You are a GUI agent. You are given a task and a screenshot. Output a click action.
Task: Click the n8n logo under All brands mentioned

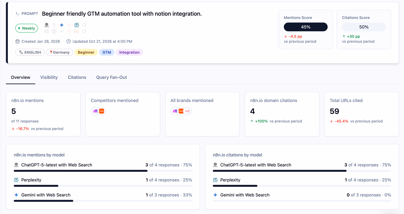point(188,111)
